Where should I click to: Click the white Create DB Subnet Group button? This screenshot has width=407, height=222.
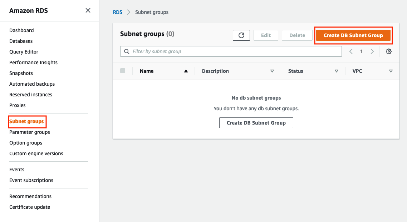point(256,123)
